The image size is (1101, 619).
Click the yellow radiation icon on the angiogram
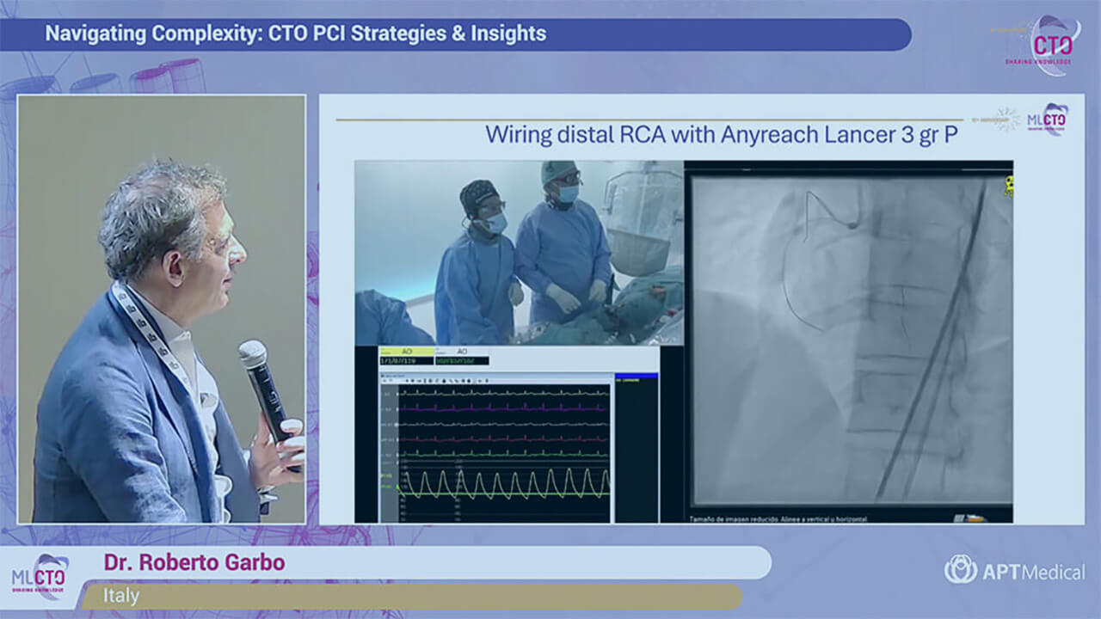click(1007, 186)
